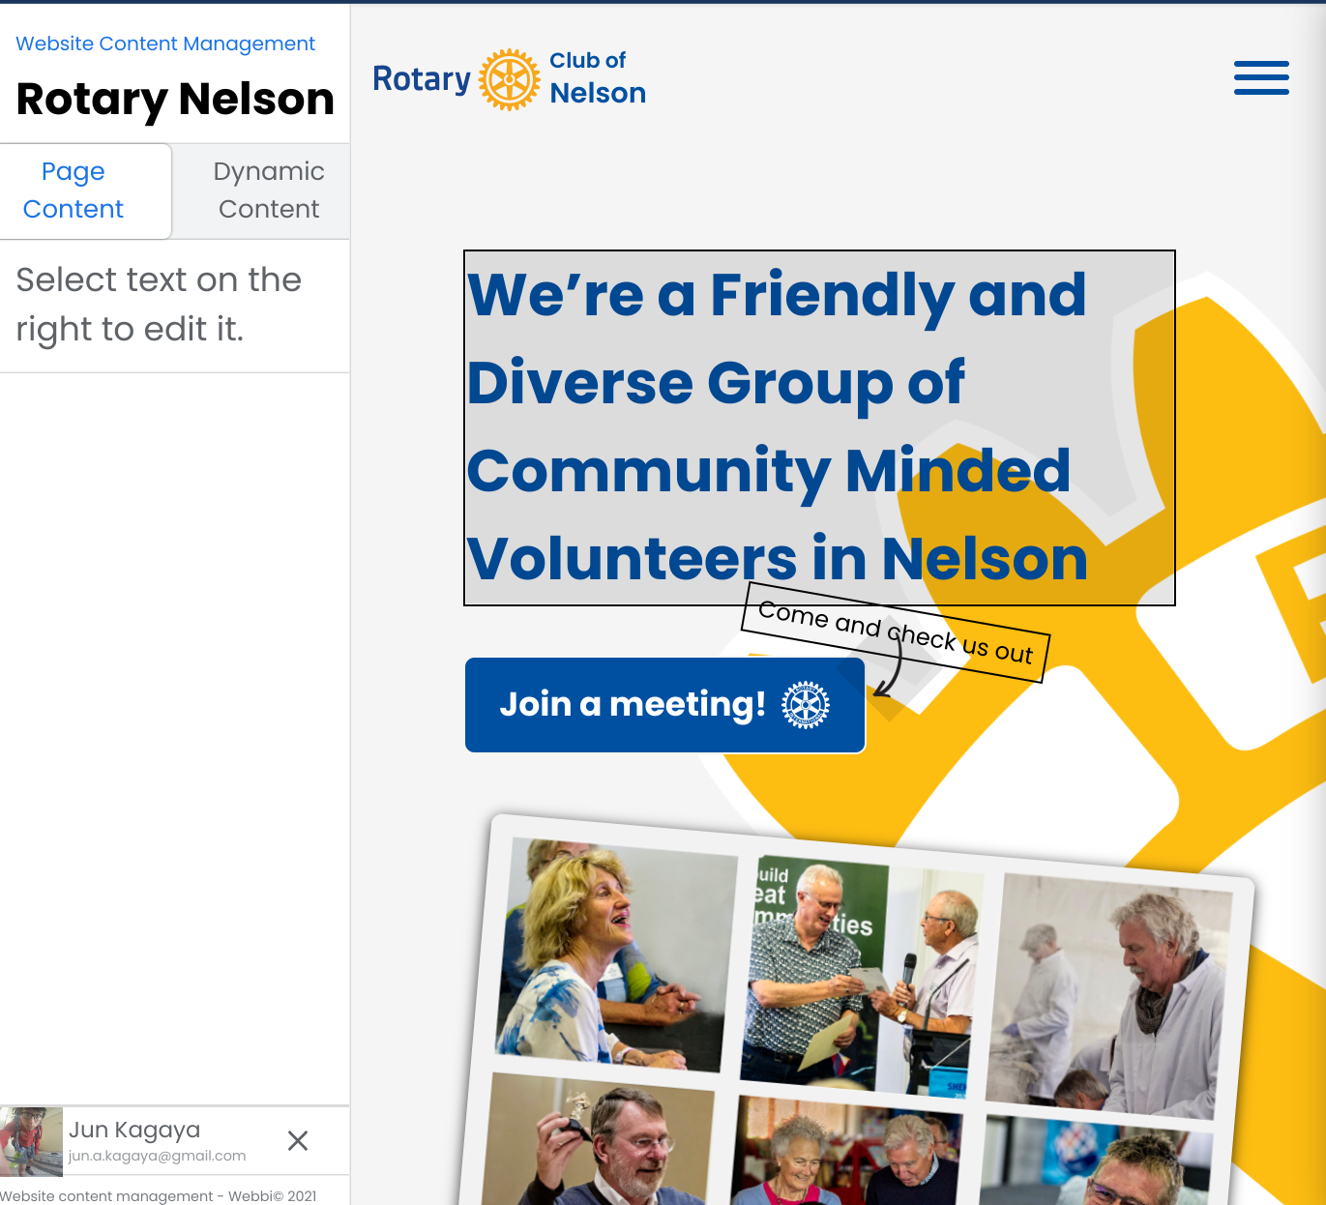Click the photo of the grey-haired man in white coat
Viewport: 1326px width, 1205px height.
tap(1109, 997)
